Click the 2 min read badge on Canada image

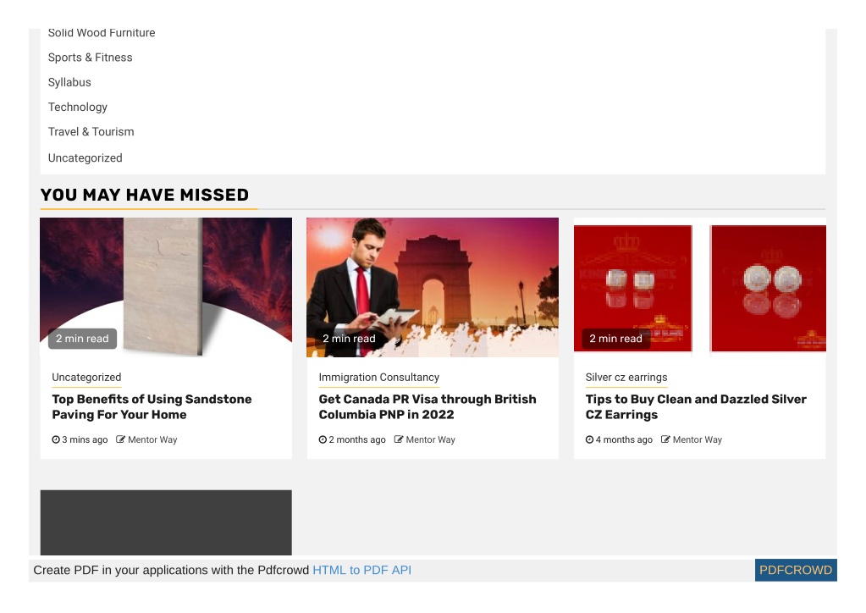pos(349,339)
